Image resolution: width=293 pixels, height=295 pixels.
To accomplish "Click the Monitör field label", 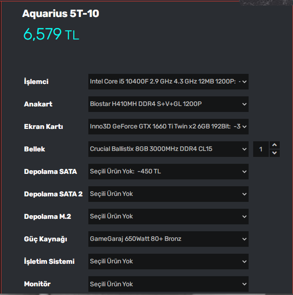I will 37,284.
